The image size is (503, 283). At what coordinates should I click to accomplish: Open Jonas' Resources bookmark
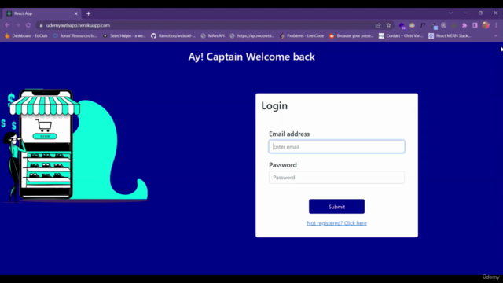click(75, 35)
